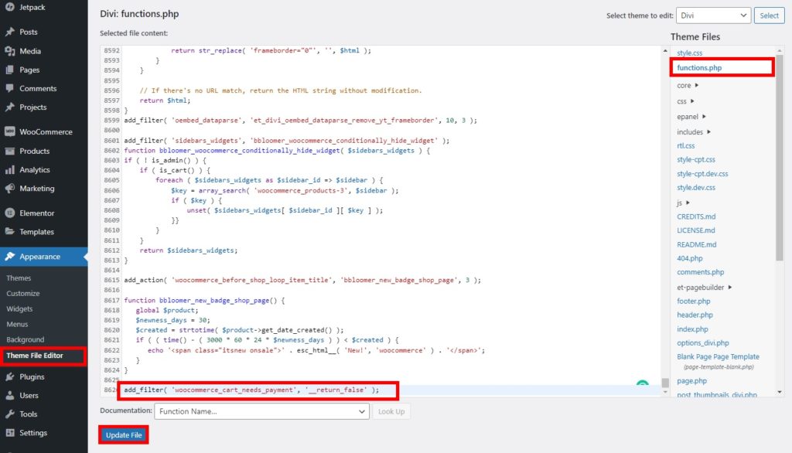This screenshot has height=453, width=792.
Task: Click the add_filter woocommerce_cart_needs_payment code line
Action: [251, 390]
